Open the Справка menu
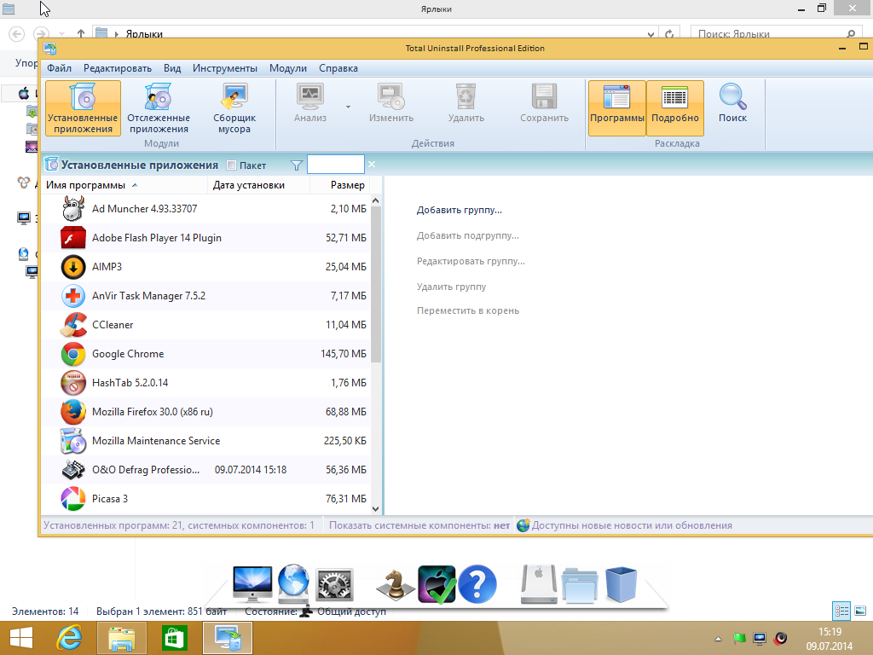 point(338,68)
